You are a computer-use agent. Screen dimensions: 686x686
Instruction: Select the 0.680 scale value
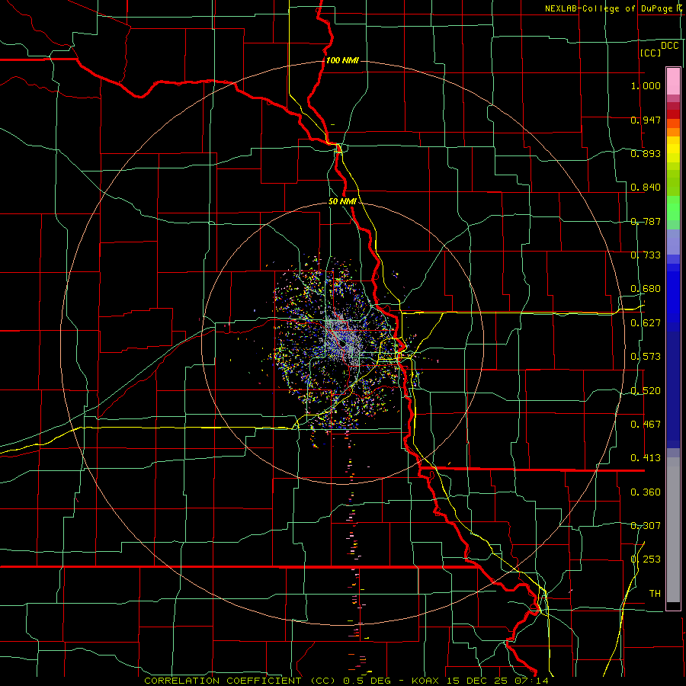[x=646, y=289]
